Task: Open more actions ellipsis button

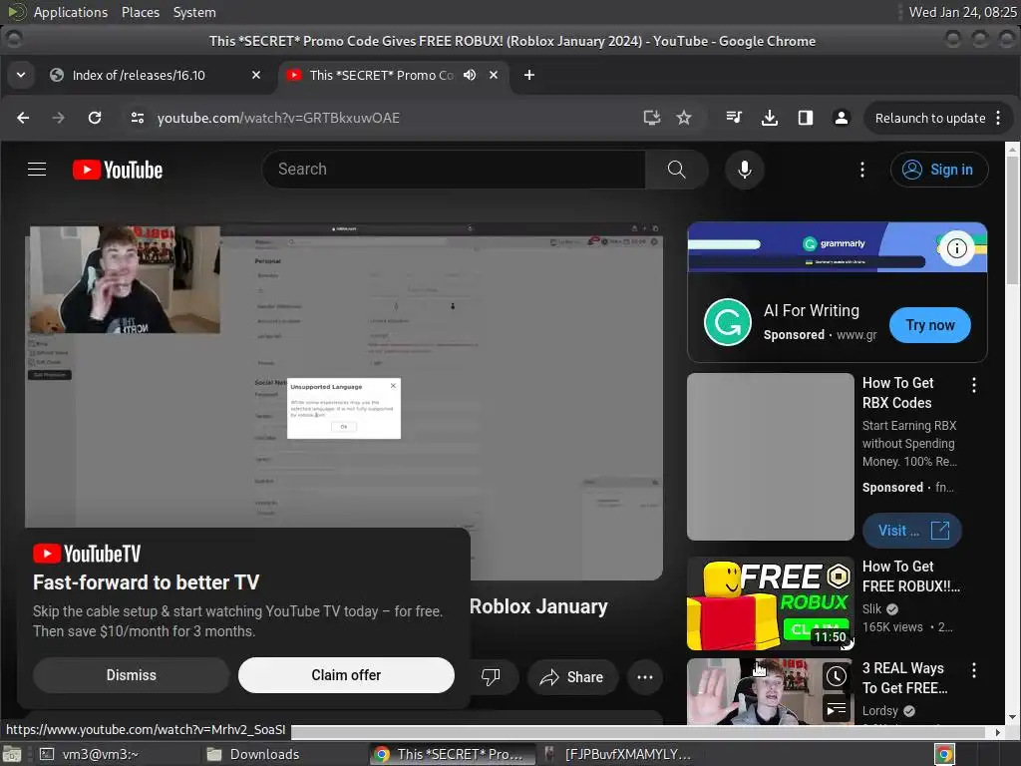Action: point(645,677)
